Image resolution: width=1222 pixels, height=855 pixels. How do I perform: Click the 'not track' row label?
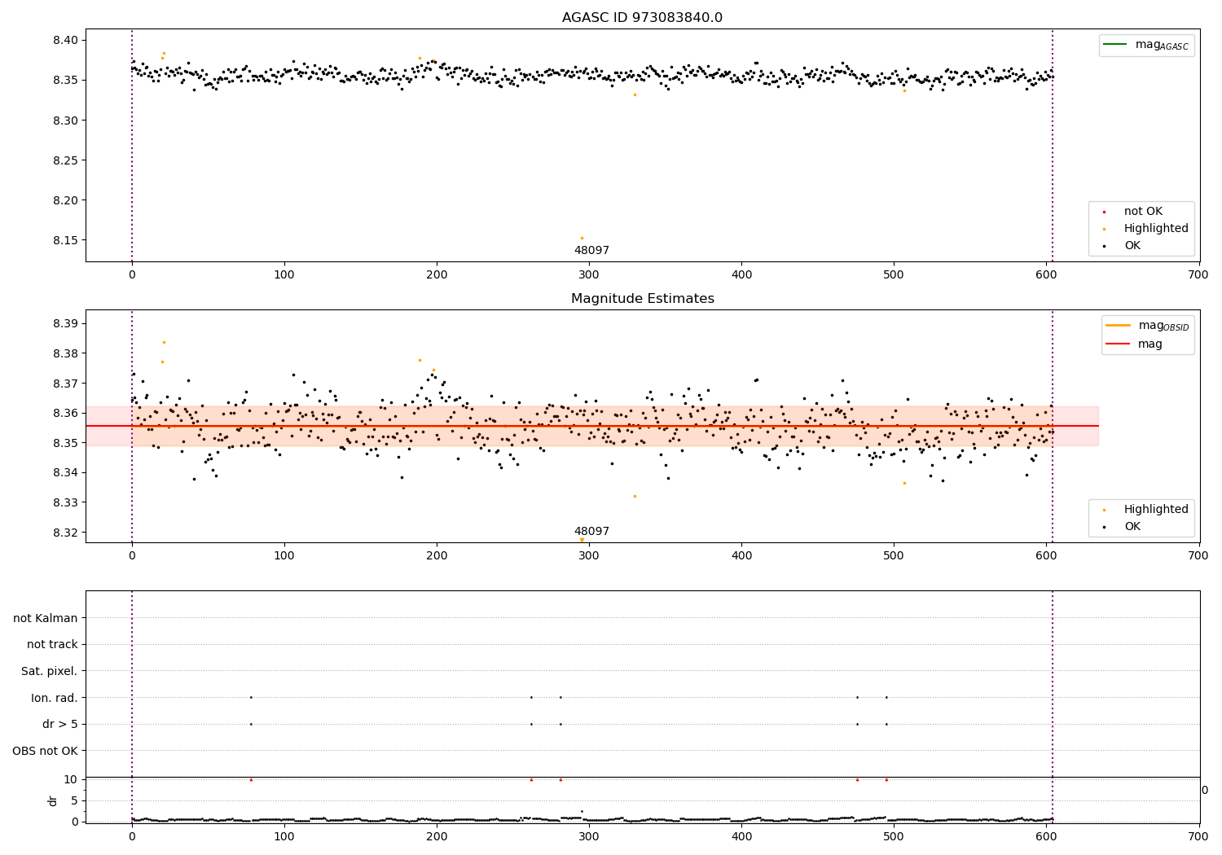click(52, 645)
